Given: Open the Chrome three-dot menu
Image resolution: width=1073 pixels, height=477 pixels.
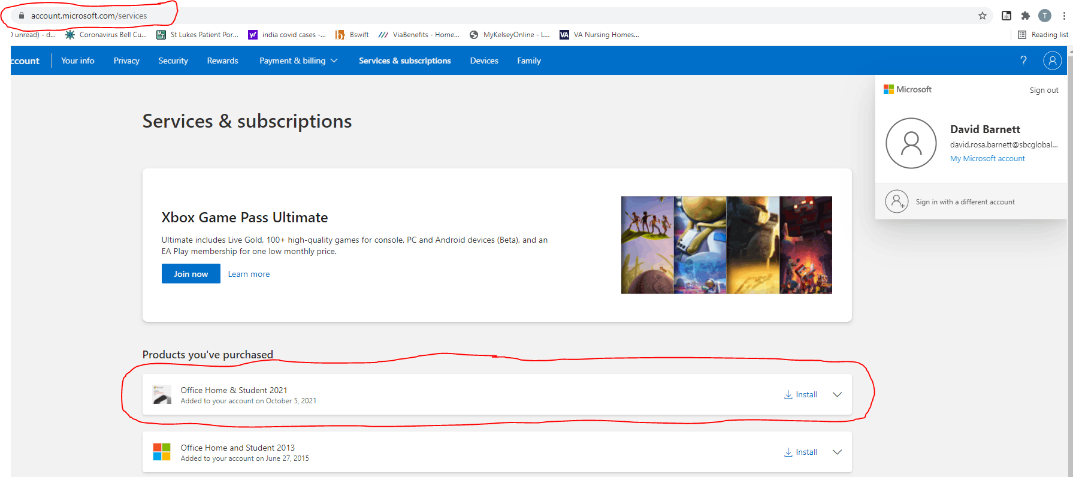Looking at the screenshot, I should 1064,16.
